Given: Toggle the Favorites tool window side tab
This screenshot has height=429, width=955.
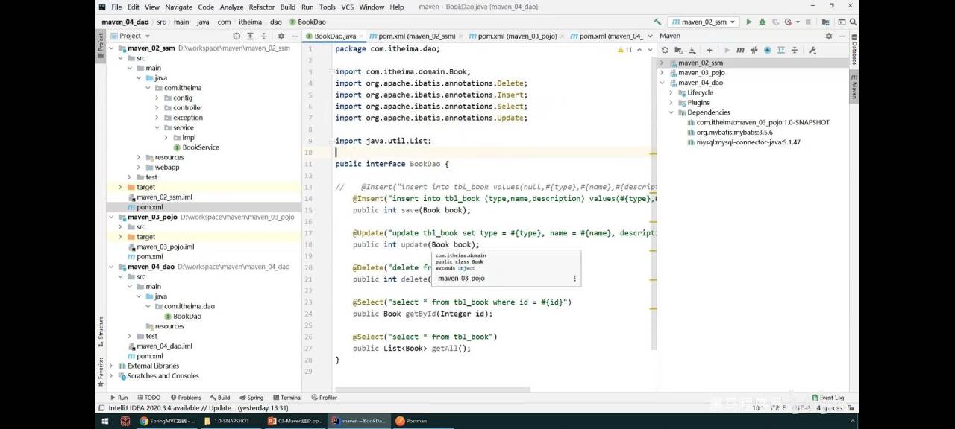Looking at the screenshot, I should coord(101,371).
